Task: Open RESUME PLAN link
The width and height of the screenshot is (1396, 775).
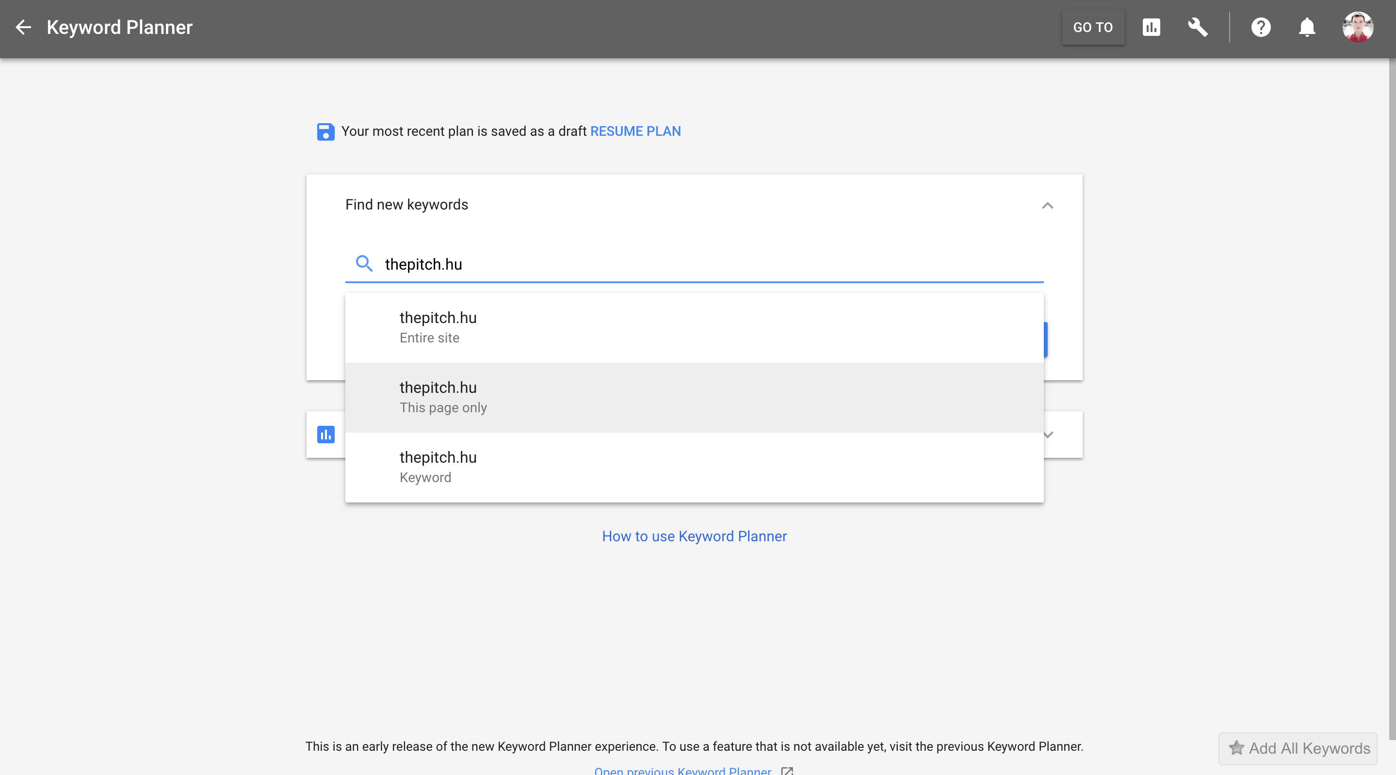Action: (x=635, y=131)
